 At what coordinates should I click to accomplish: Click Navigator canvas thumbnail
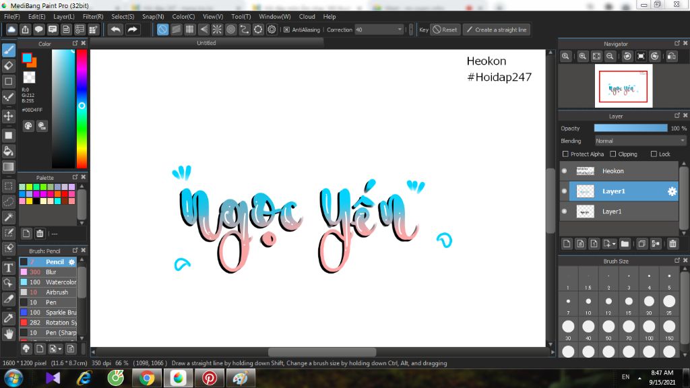coord(623,86)
